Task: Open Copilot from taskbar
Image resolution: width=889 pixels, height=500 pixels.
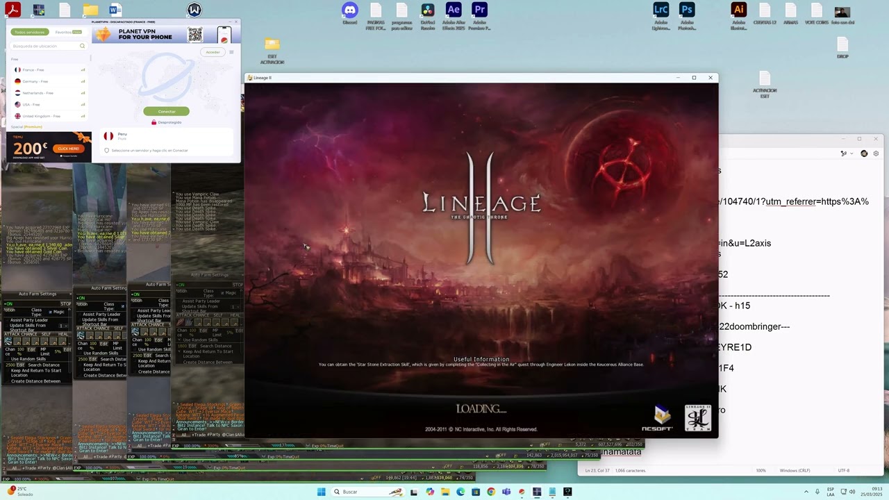Action: coord(429,492)
